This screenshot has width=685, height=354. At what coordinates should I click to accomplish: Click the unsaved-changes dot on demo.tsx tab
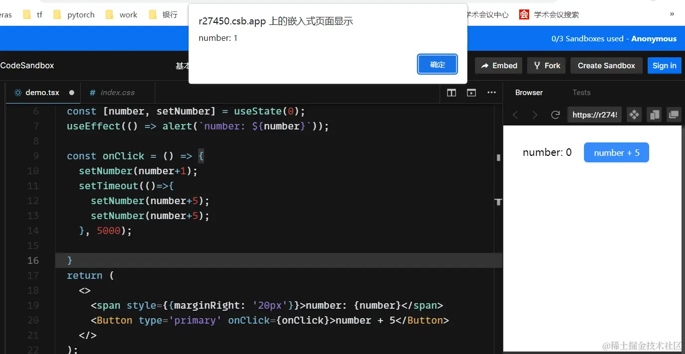[x=72, y=93]
